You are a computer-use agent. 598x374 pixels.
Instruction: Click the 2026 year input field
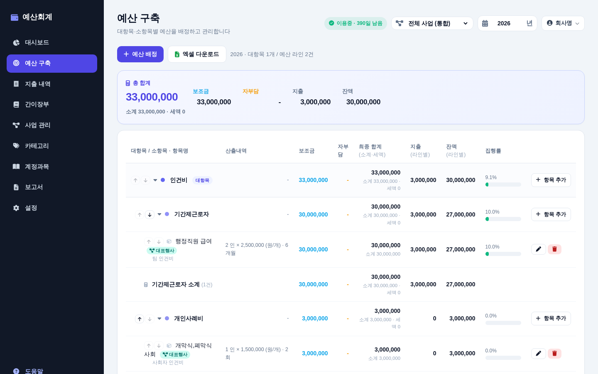(x=509, y=23)
